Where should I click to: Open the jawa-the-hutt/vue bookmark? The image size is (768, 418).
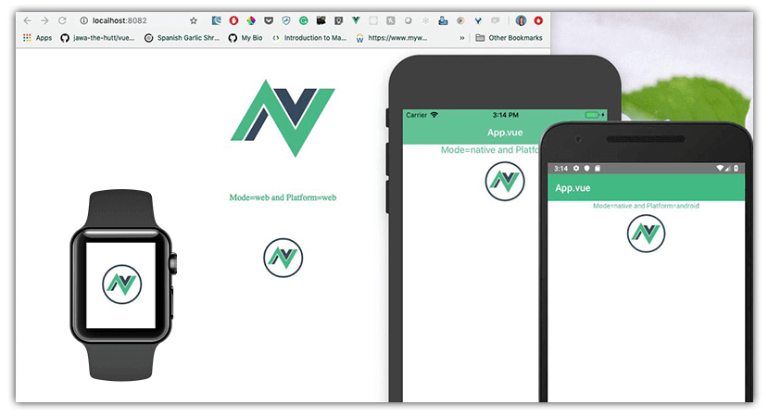click(97, 38)
